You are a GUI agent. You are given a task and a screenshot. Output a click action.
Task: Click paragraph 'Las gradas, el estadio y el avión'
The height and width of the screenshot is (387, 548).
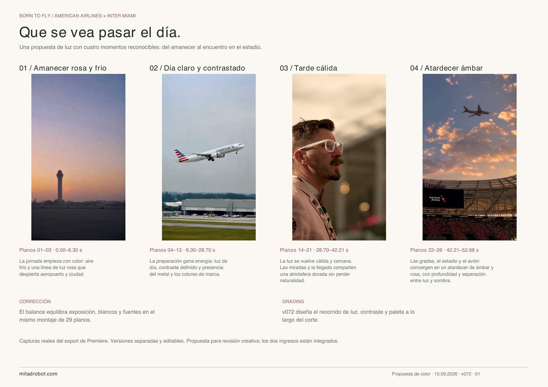click(452, 271)
